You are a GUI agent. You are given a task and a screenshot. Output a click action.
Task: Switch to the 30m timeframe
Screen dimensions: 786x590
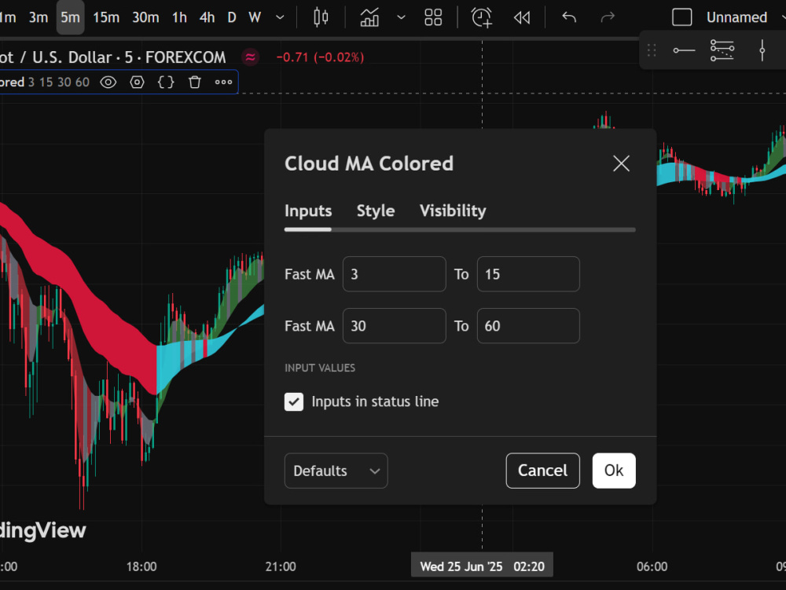click(x=145, y=17)
